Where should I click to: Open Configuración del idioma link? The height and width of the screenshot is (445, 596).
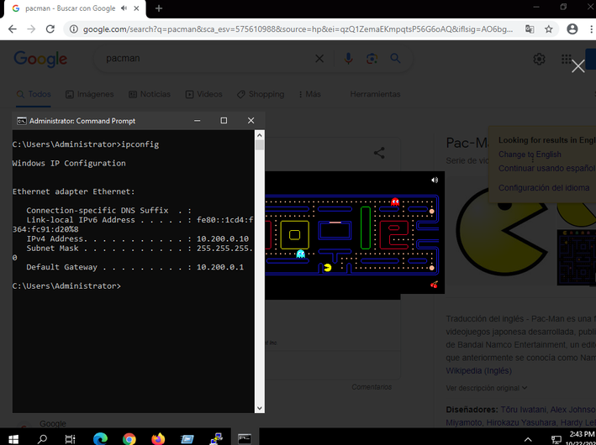(x=543, y=188)
